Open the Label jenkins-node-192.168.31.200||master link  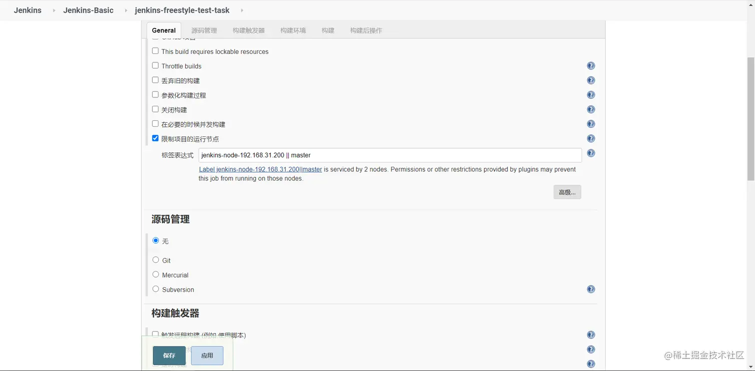(x=261, y=170)
